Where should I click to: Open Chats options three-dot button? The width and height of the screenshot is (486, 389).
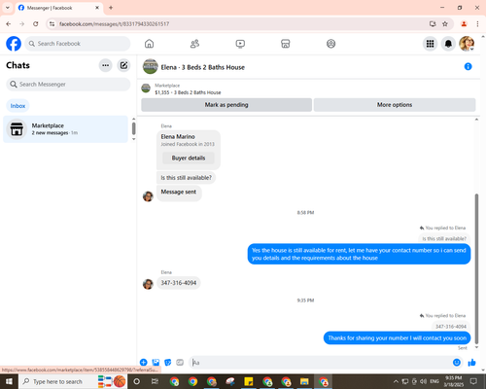105,65
